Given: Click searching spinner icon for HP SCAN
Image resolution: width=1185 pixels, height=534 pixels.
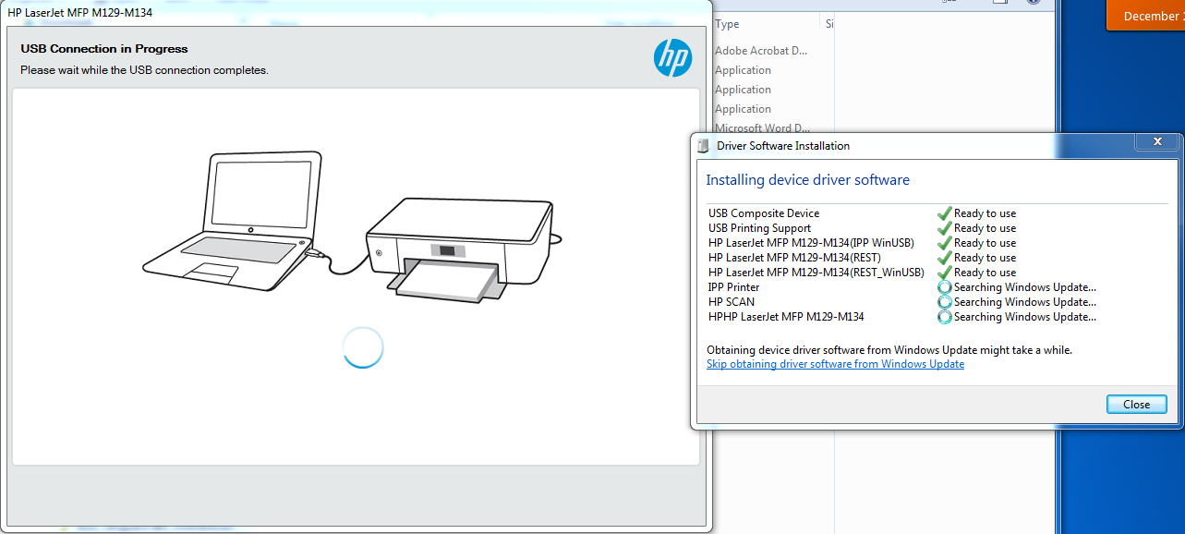Looking at the screenshot, I should click(x=944, y=302).
